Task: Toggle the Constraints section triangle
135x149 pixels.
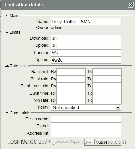Action: pos(7,113)
